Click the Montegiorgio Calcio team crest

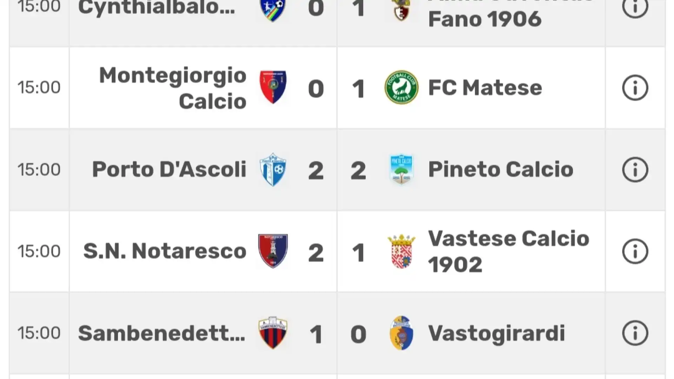coord(273,87)
